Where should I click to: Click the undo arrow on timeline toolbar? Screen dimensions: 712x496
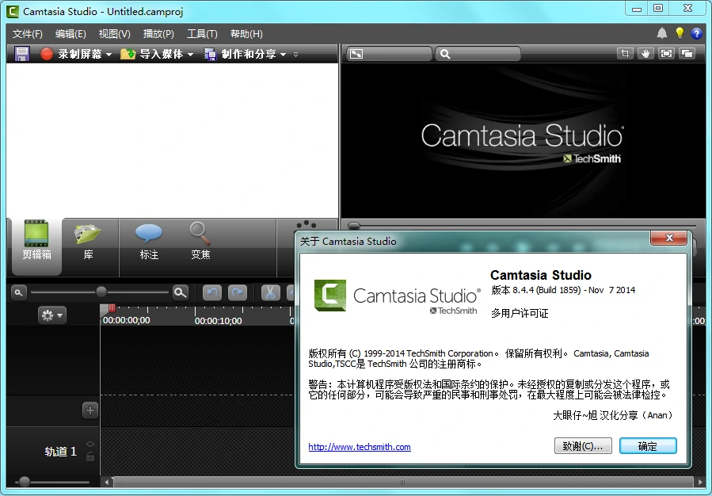pos(212,292)
